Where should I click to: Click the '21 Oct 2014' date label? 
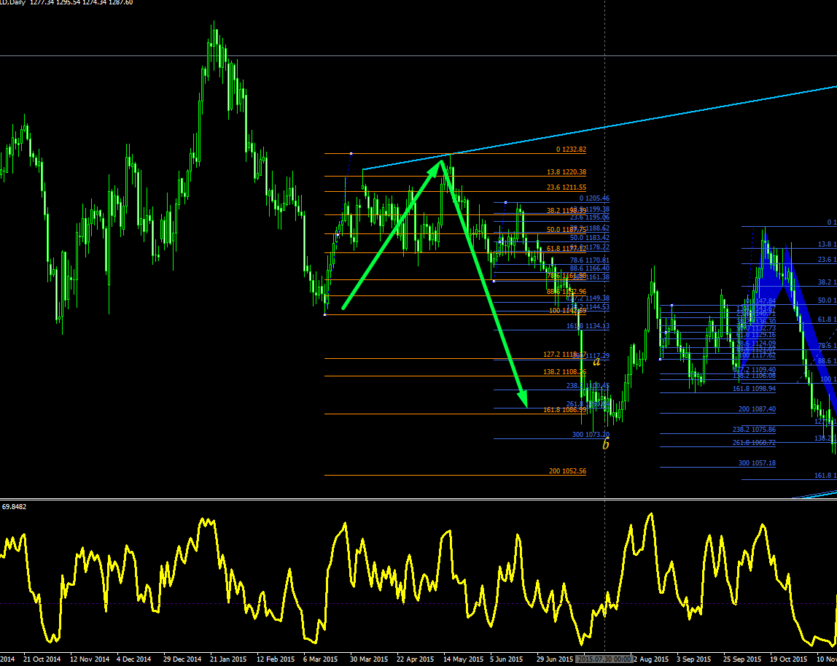[x=42, y=659]
